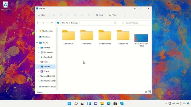Open Microsoft Store from taskbar
The image size is (191, 107).
pos(115,103)
